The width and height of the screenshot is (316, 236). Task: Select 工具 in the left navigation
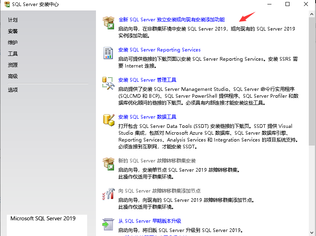coord(13,53)
